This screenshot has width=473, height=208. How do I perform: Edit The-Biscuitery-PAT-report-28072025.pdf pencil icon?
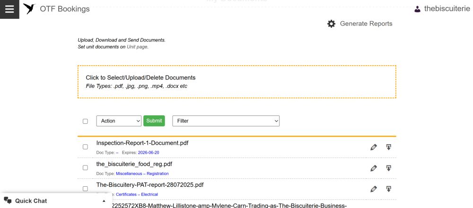point(374,189)
